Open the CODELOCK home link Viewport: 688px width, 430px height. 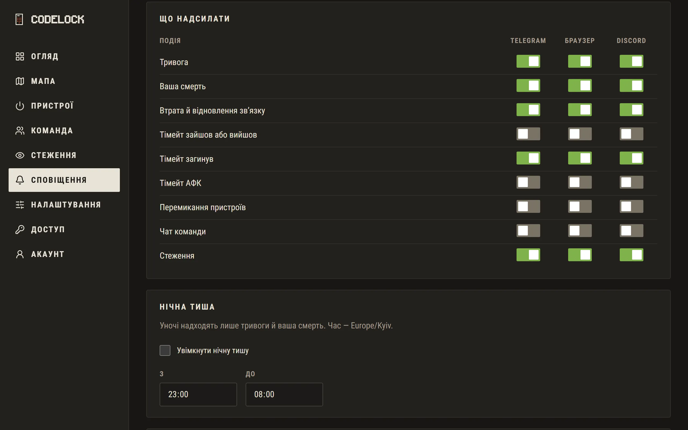click(x=50, y=19)
